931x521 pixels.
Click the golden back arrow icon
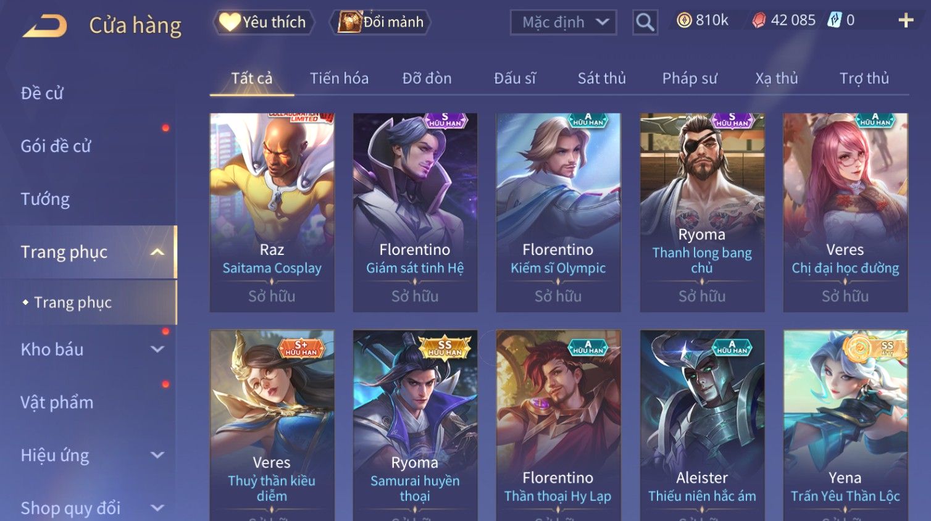pos(45,26)
